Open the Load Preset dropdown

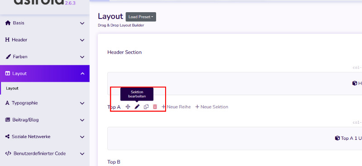click(141, 17)
